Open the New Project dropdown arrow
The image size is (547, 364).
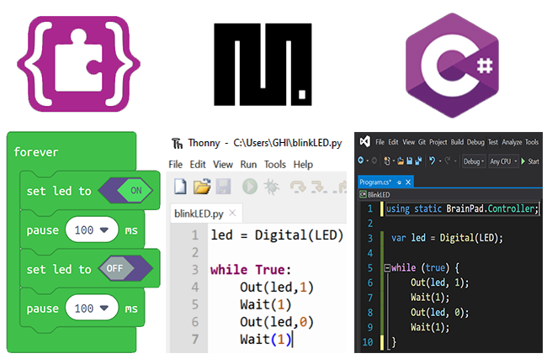click(394, 161)
